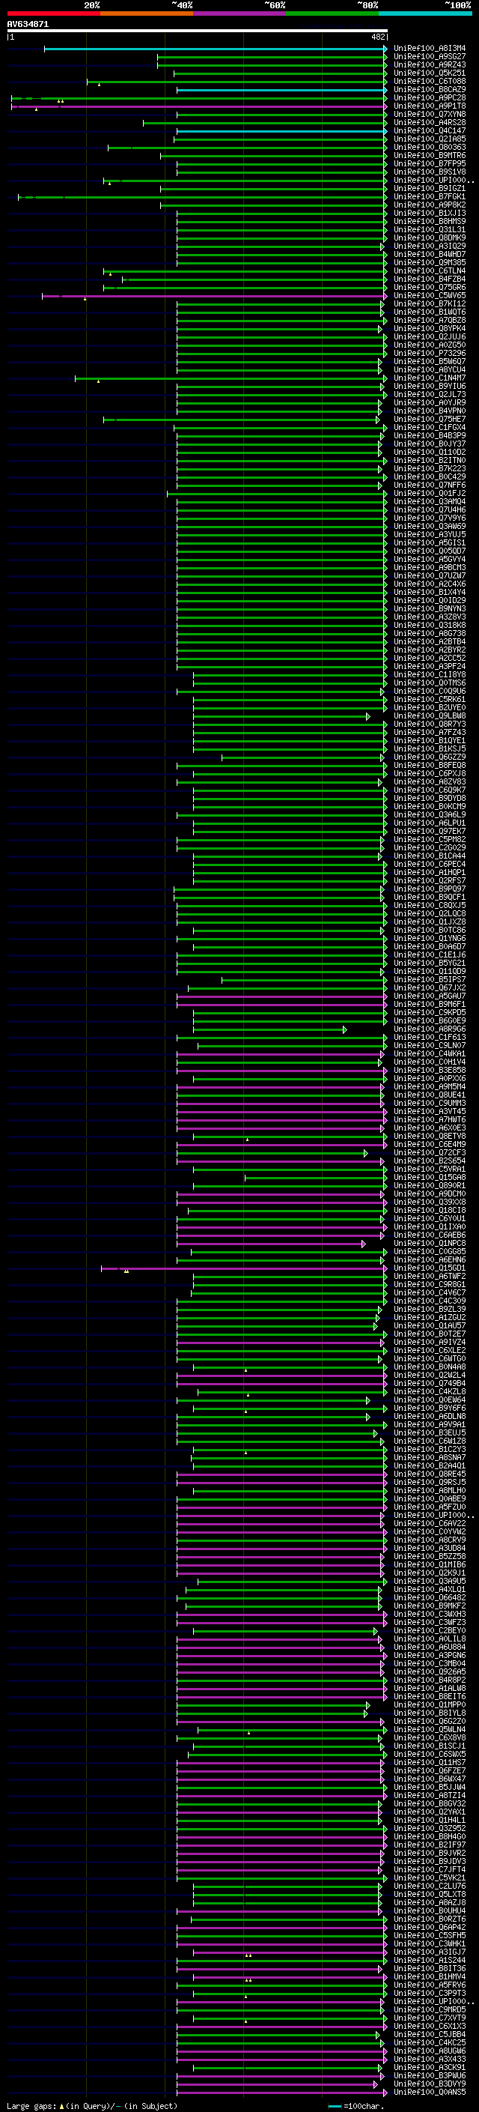Click the UniRef100_C1N4M7 label
The image size is (479, 2112).
(429, 379)
